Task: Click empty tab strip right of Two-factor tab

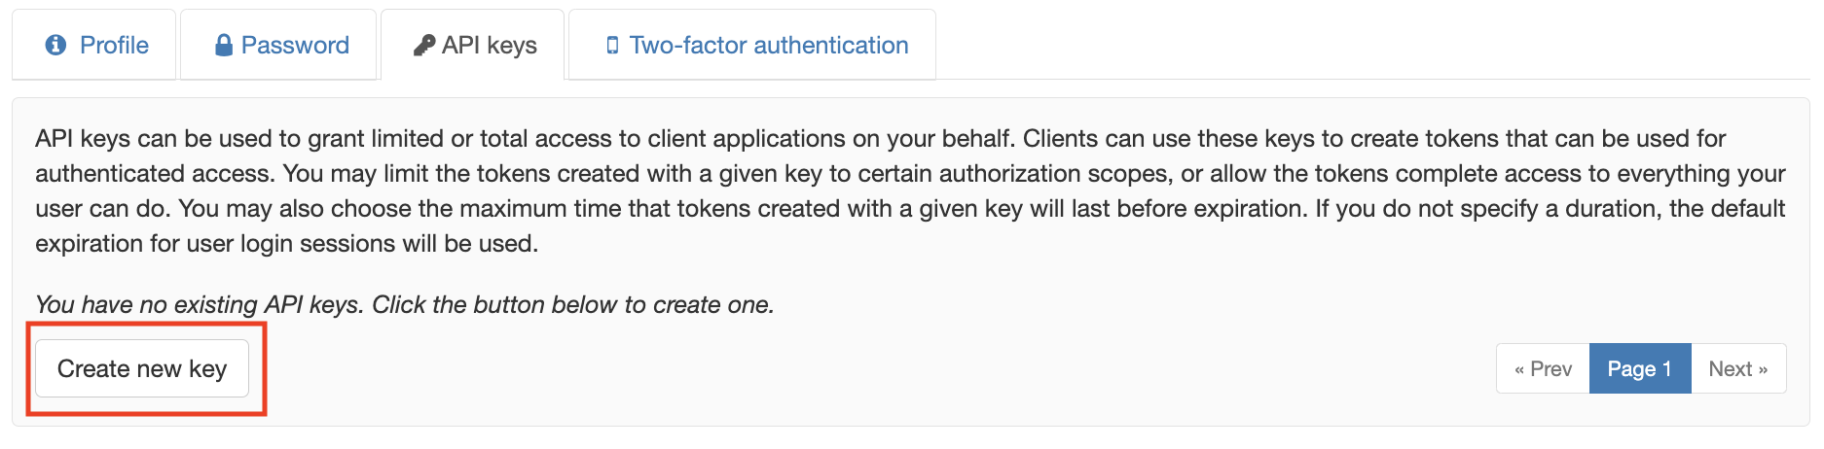Action: 1363,45
